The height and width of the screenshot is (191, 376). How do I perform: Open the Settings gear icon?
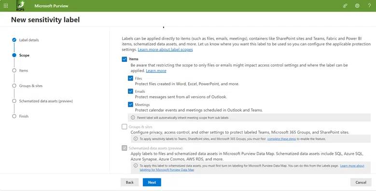(357, 6)
